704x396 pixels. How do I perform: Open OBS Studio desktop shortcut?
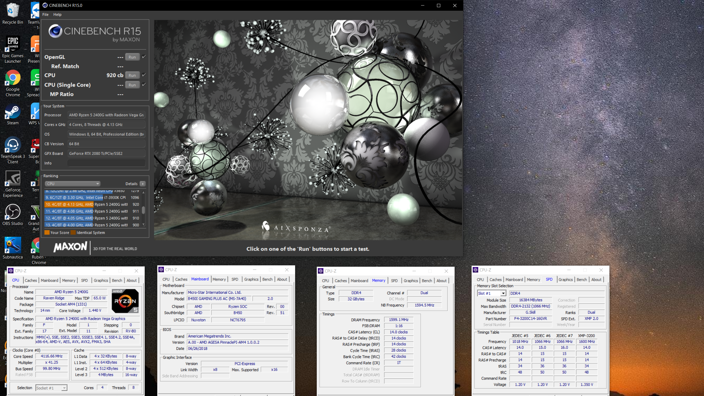[x=13, y=215]
